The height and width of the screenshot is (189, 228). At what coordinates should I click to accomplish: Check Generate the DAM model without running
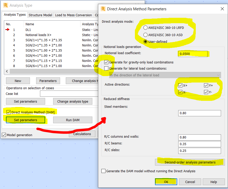(x=103, y=171)
